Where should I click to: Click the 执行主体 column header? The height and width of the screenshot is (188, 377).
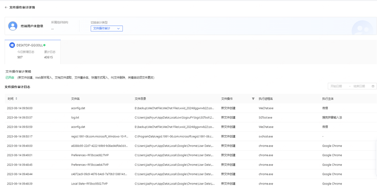click(x=328, y=99)
